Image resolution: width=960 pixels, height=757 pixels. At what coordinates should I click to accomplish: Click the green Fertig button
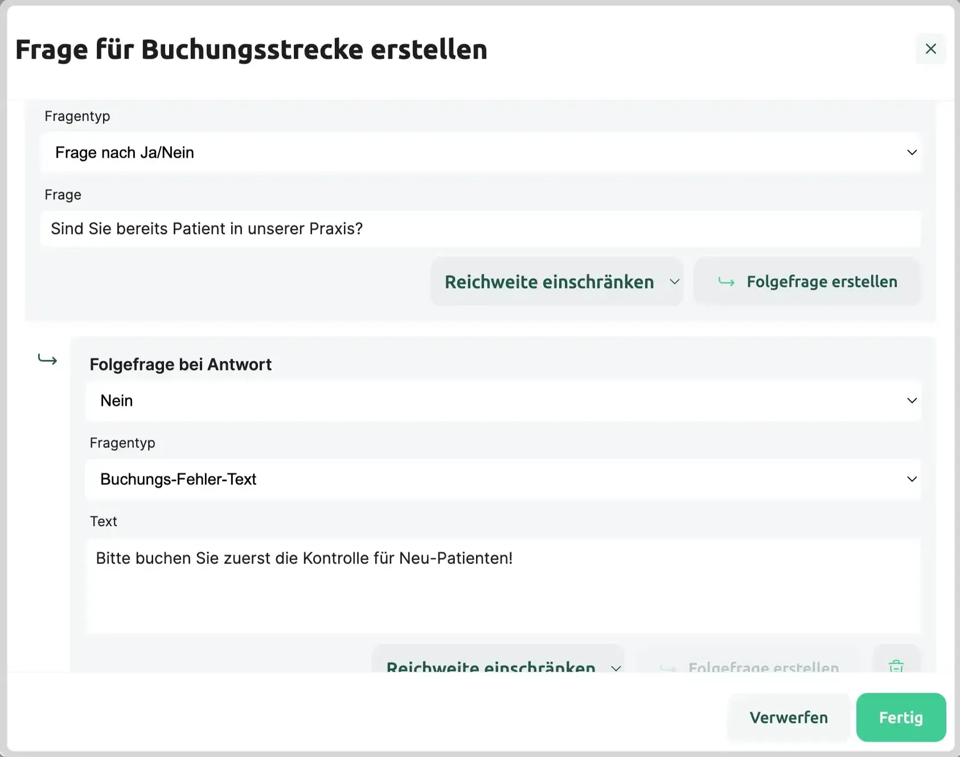(901, 717)
